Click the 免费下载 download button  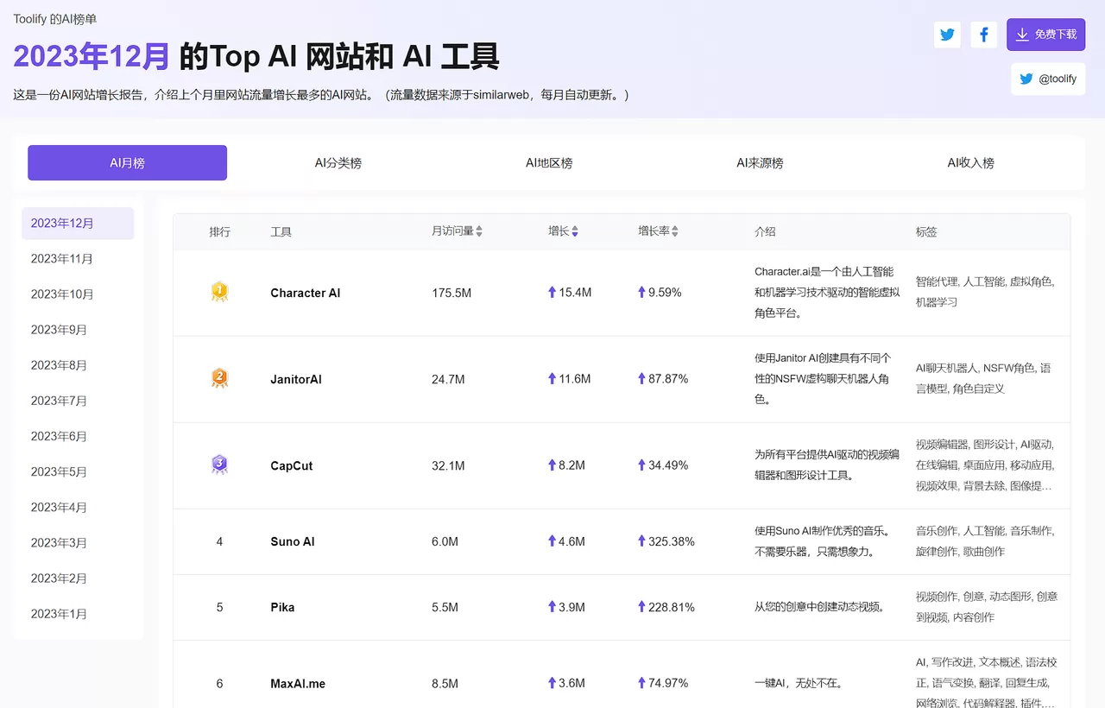(x=1045, y=35)
